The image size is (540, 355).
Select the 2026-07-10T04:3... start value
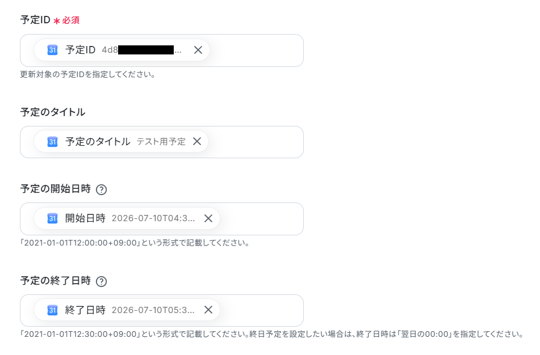pos(153,218)
